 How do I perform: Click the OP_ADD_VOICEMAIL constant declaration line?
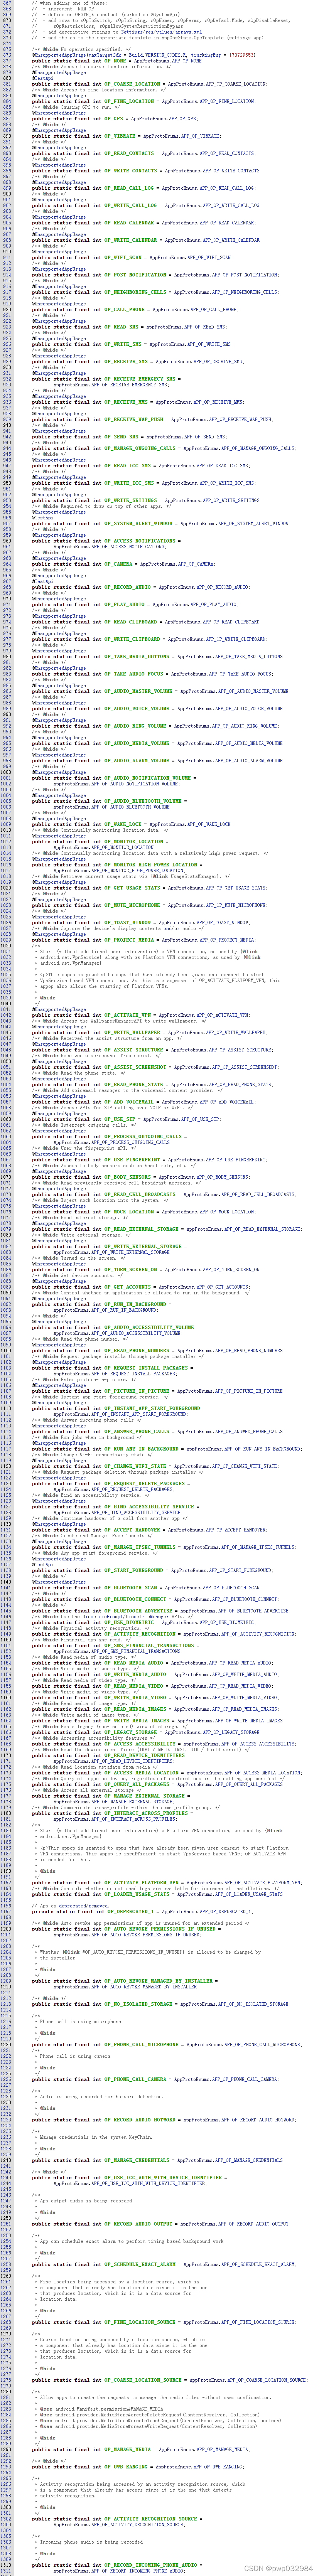tap(143, 1101)
